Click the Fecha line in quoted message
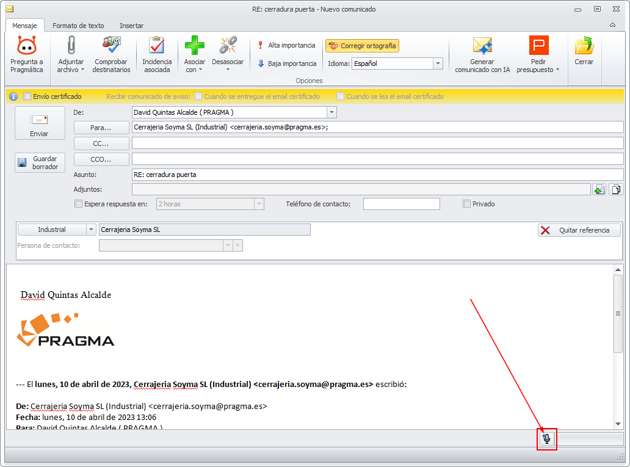This screenshot has width=630, height=467. coord(86,417)
